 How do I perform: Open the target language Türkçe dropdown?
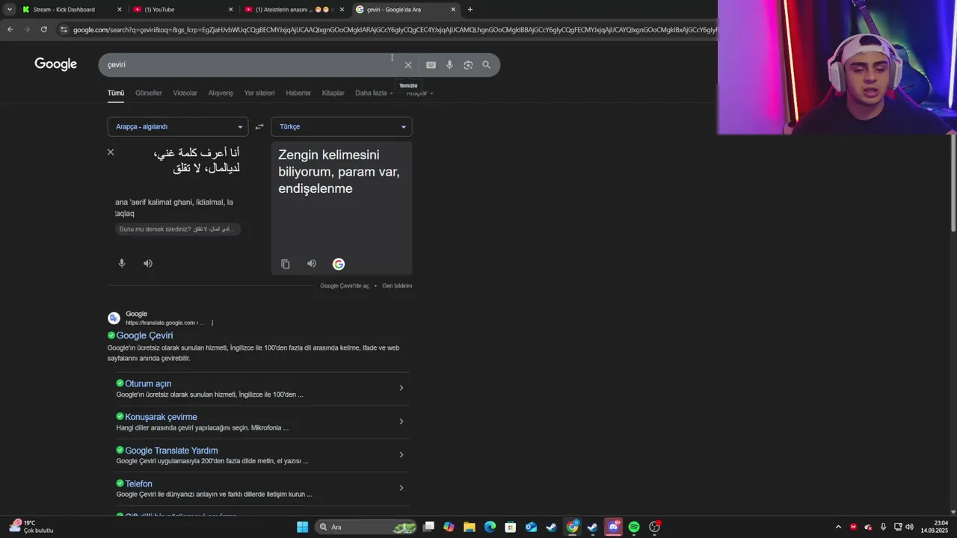click(x=342, y=127)
